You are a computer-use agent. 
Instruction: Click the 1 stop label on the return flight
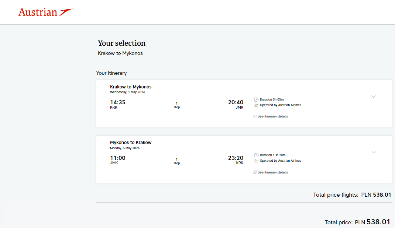coord(176,161)
